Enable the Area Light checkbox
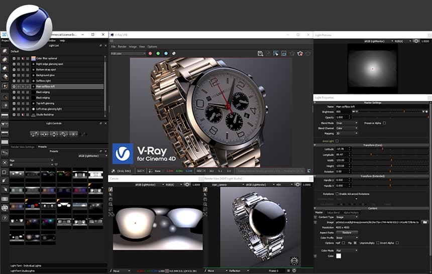This screenshot has height=274, width=432. (337, 141)
